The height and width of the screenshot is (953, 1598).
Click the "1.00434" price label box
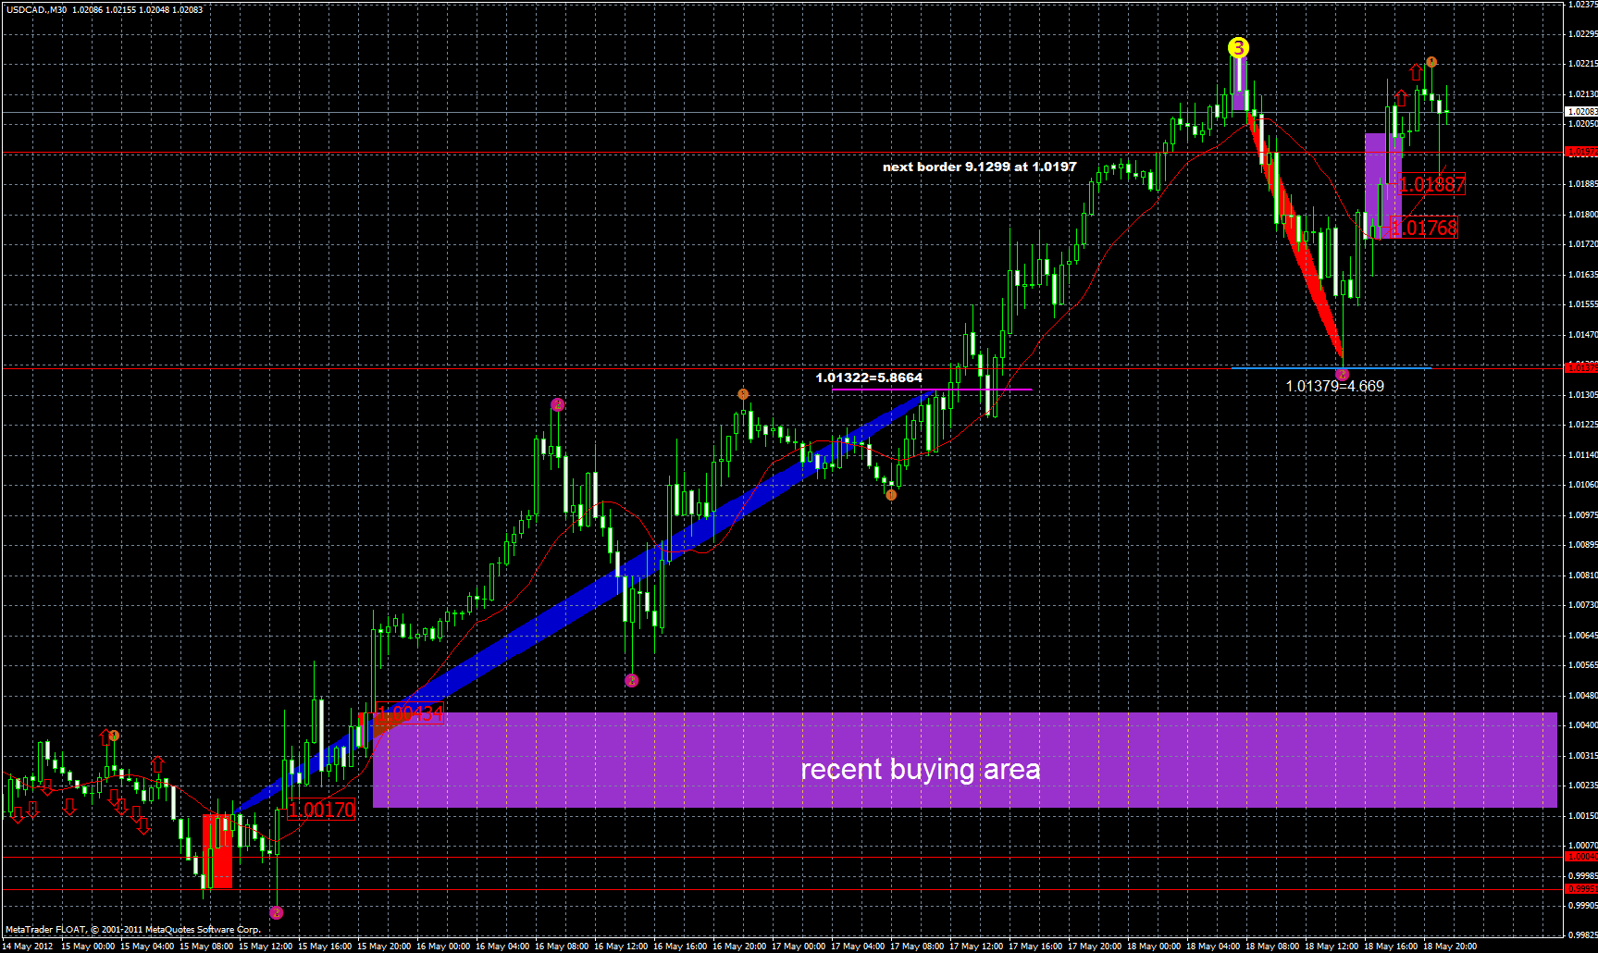pyautogui.click(x=411, y=713)
